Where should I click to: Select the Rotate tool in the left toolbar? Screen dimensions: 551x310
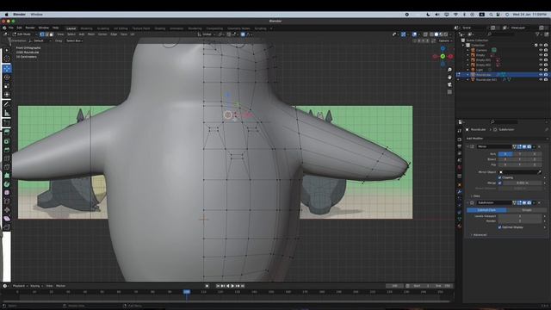[7, 77]
